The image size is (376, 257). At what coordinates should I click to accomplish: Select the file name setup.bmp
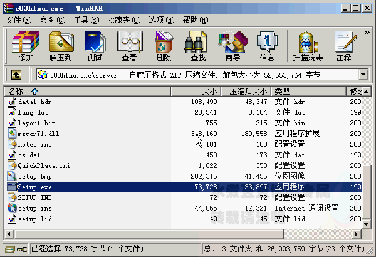[35, 176]
